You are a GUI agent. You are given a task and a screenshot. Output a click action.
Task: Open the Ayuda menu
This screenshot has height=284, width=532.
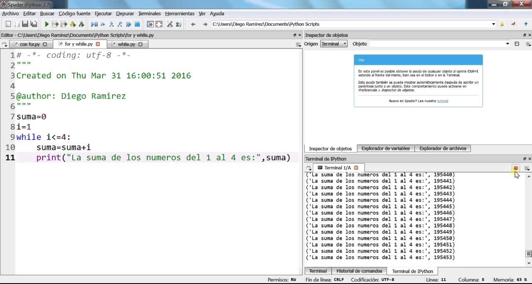[217, 14]
